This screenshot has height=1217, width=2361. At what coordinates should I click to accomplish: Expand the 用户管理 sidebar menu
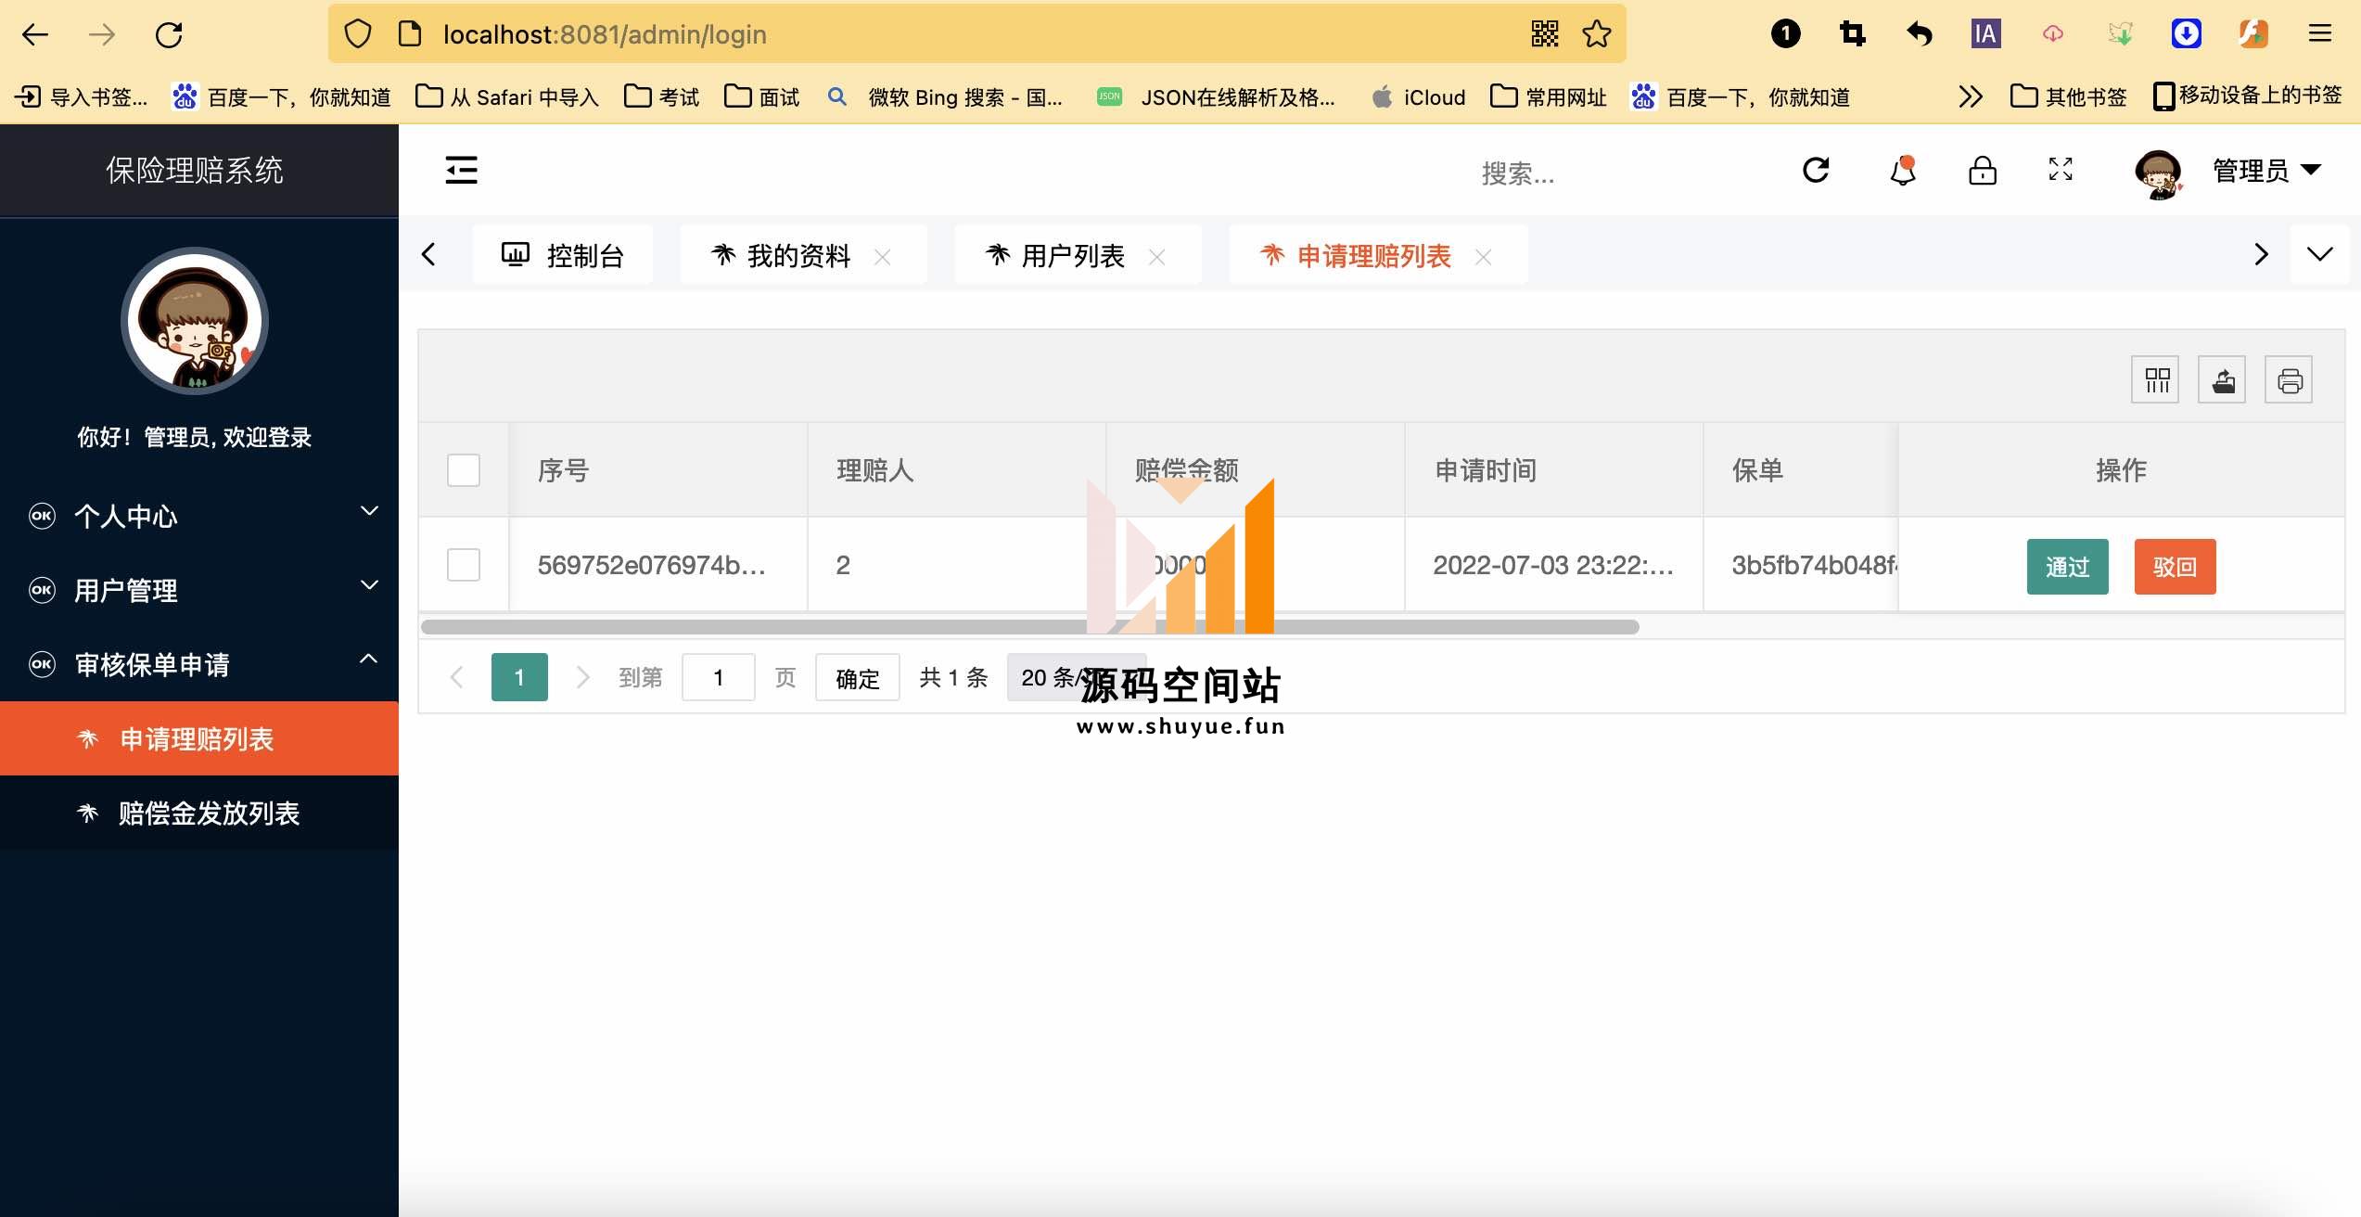pyautogui.click(x=199, y=590)
